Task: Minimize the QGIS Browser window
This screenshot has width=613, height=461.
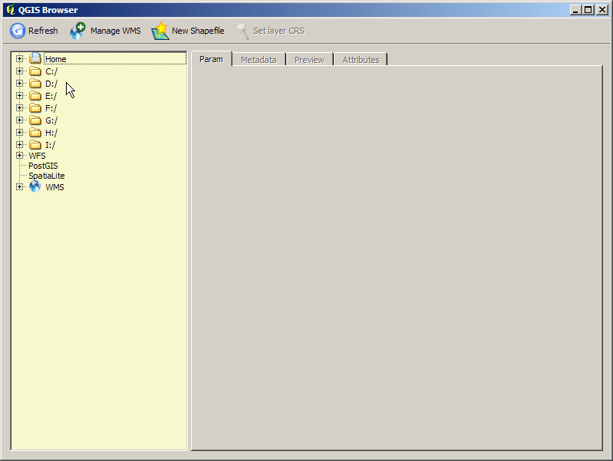Action: [575, 10]
